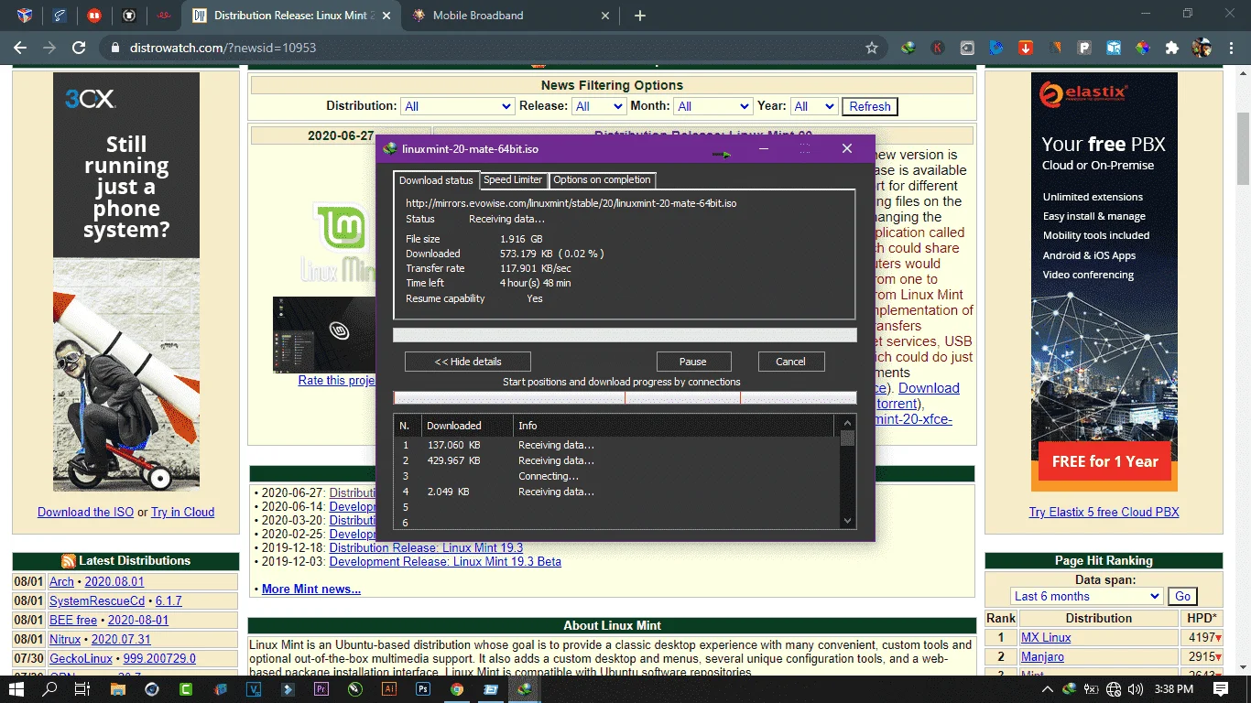The height and width of the screenshot is (703, 1251).
Task: Open the Windows notification center
Action: coord(1221,689)
